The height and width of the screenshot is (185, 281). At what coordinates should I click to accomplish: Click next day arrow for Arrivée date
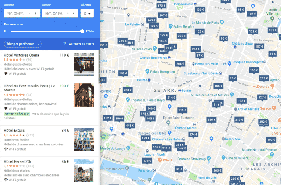coord(36,13)
